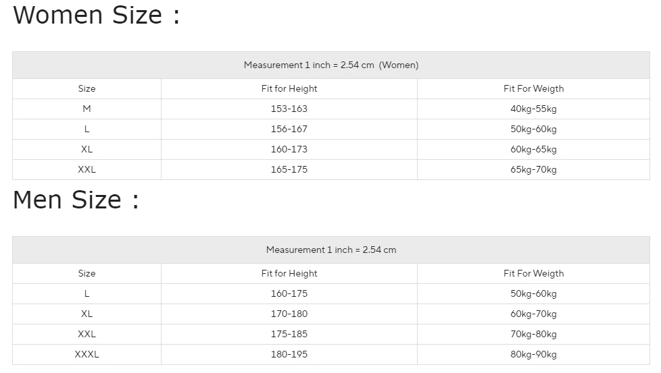Select the Women measurement header row
Viewport: 661px width, 373px height.
click(330, 65)
